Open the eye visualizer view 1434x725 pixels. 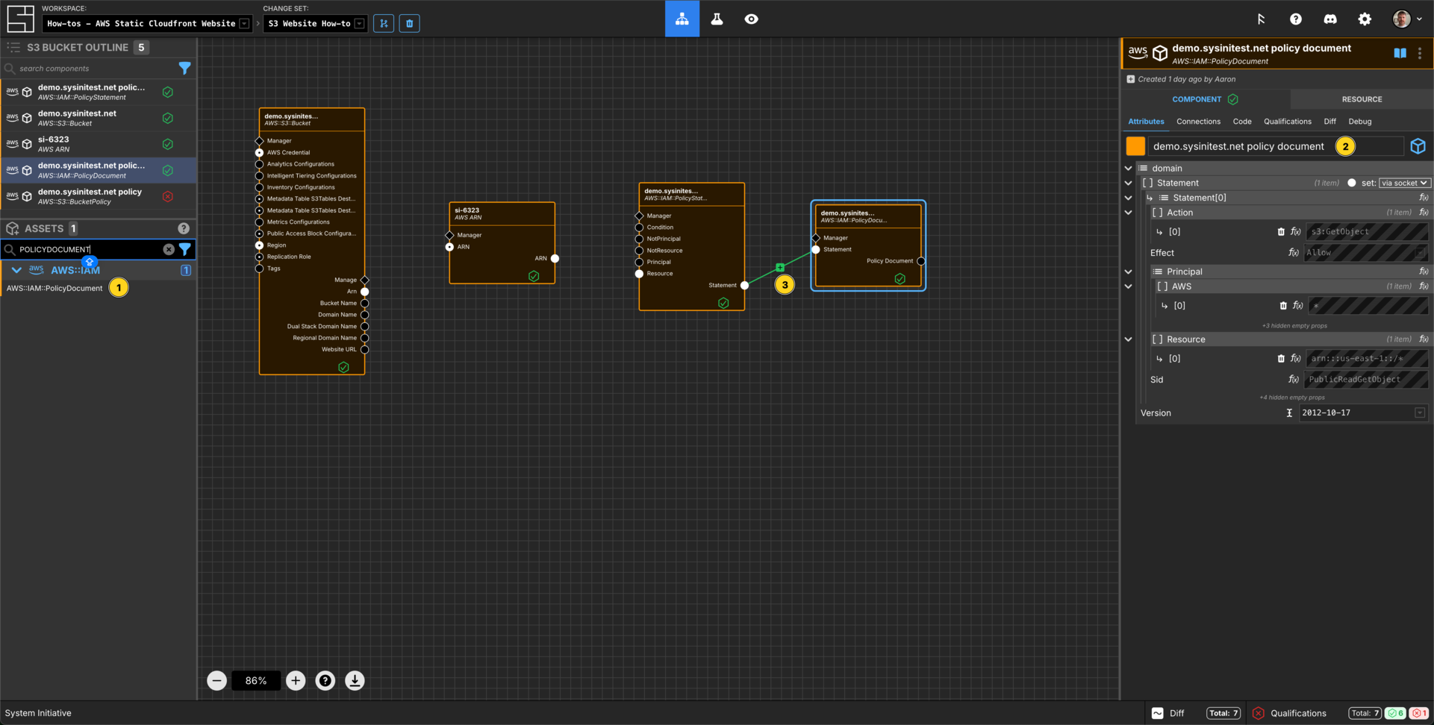point(751,19)
